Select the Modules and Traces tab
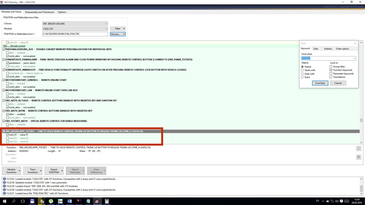The width and height of the screenshot is (365, 205). (11, 12)
